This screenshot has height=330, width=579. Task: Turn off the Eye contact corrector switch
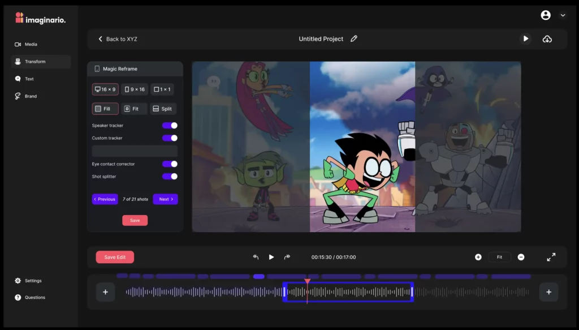click(170, 164)
